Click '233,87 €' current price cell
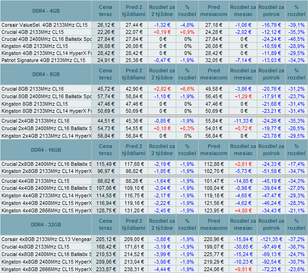 [x=105, y=269]
